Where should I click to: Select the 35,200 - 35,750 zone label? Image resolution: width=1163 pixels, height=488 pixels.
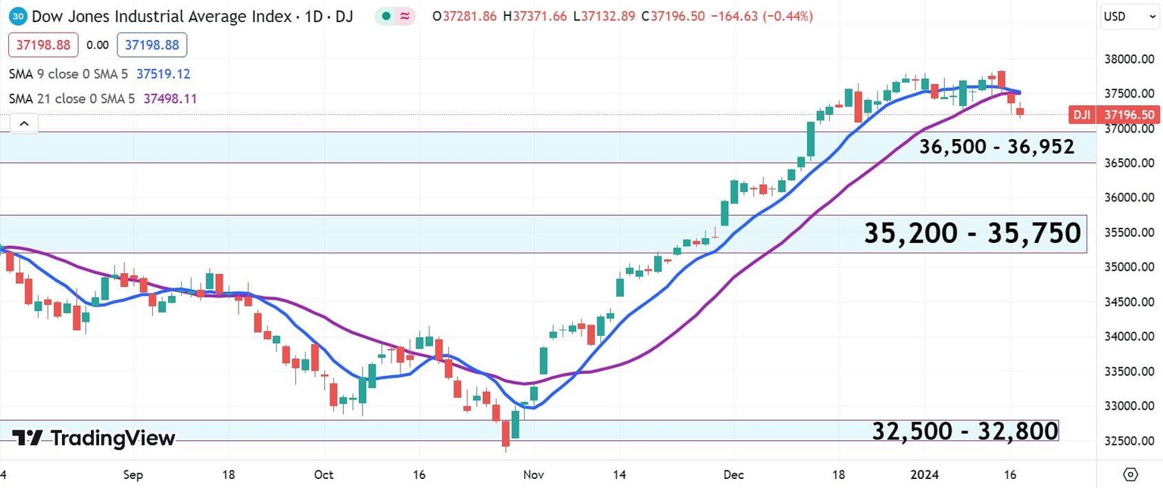click(x=972, y=233)
